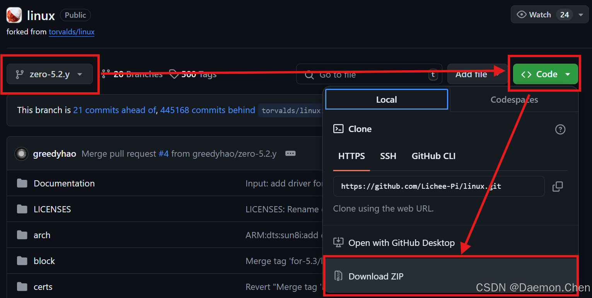Open the zero-5.2.y branch selector
This screenshot has width=592, height=298.
49,74
